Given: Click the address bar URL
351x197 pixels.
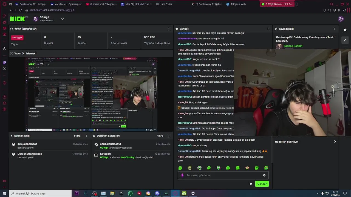Looking at the screenshot, I should pos(52,10).
